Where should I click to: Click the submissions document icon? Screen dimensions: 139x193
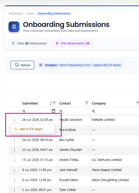pos(13,43)
